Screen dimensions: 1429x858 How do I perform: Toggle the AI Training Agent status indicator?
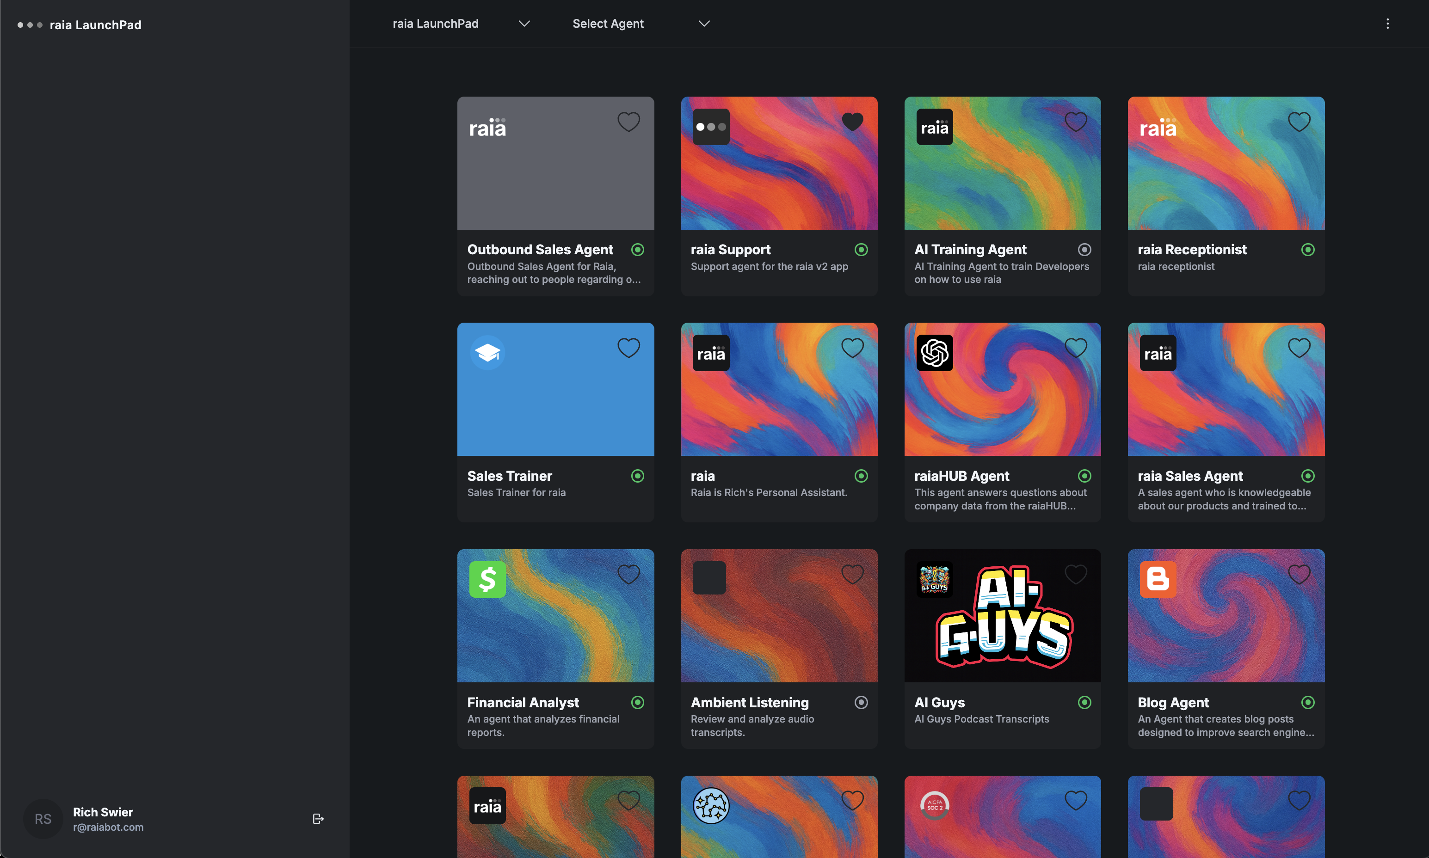point(1084,250)
